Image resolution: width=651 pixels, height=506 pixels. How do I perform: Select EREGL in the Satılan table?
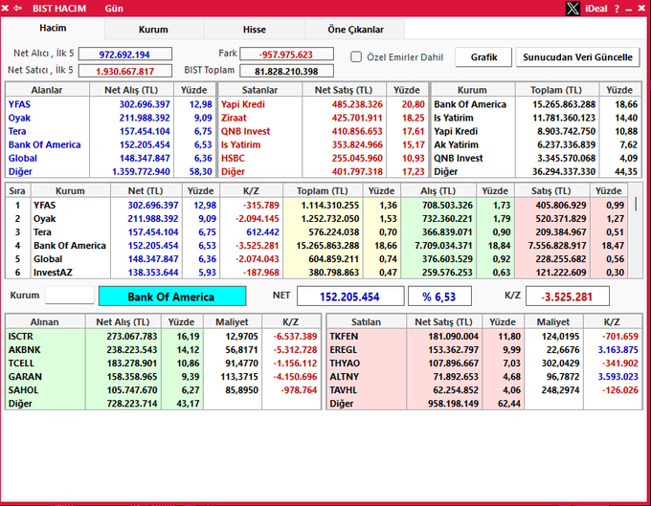[343, 350]
